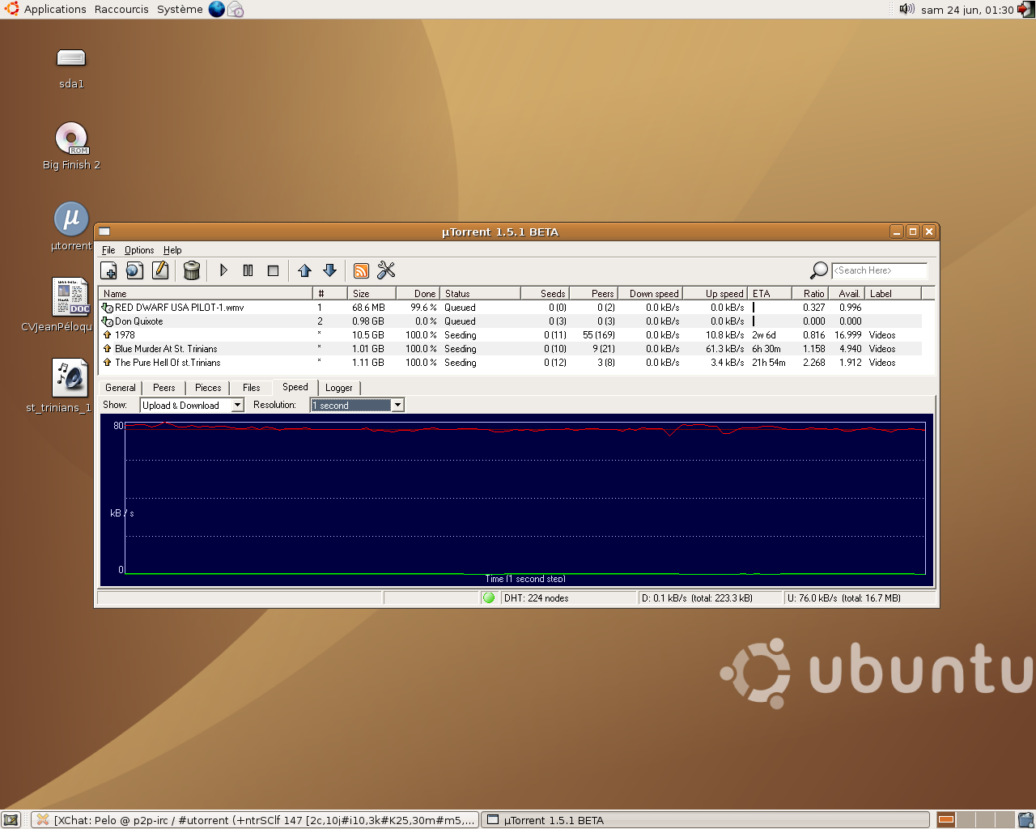
Task: Sort torrents by Down speed column header
Action: [650, 294]
